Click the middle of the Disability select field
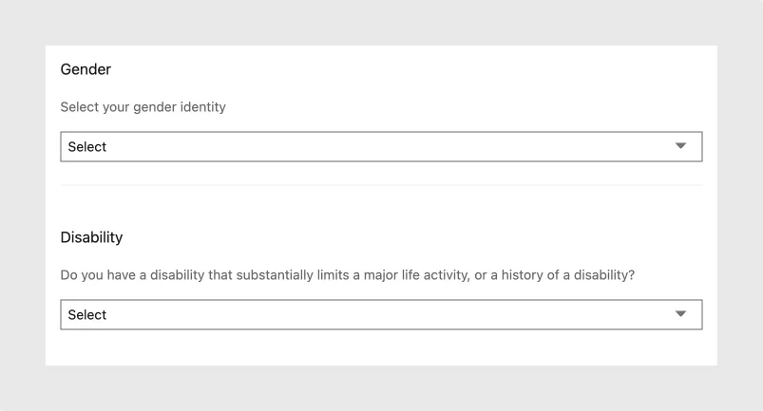 [381, 315]
